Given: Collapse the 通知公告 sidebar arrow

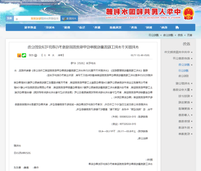Looking at the screenshot, I should click(x=191, y=65).
